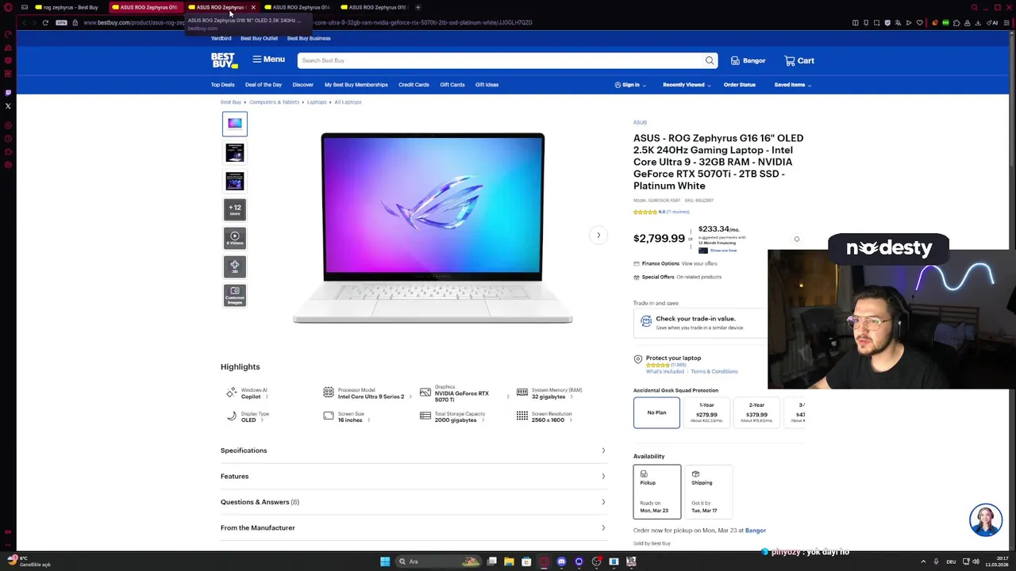Open Discord from the taskbar
Screen dimensions: 1016x571
click(561, 561)
